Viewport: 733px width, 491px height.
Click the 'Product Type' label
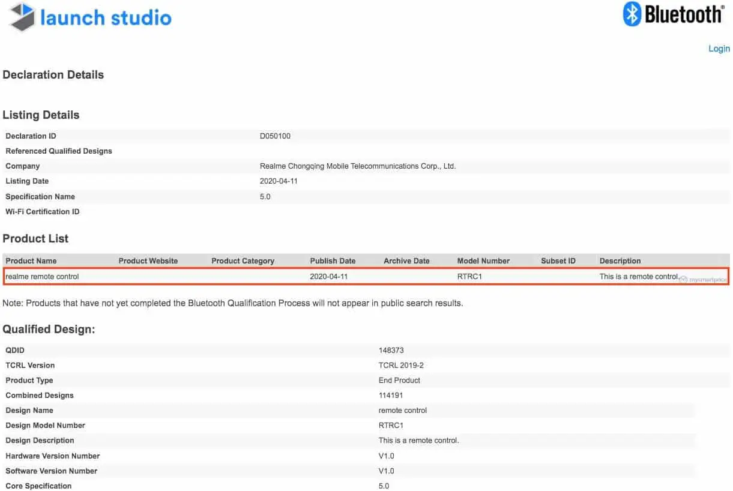(29, 381)
